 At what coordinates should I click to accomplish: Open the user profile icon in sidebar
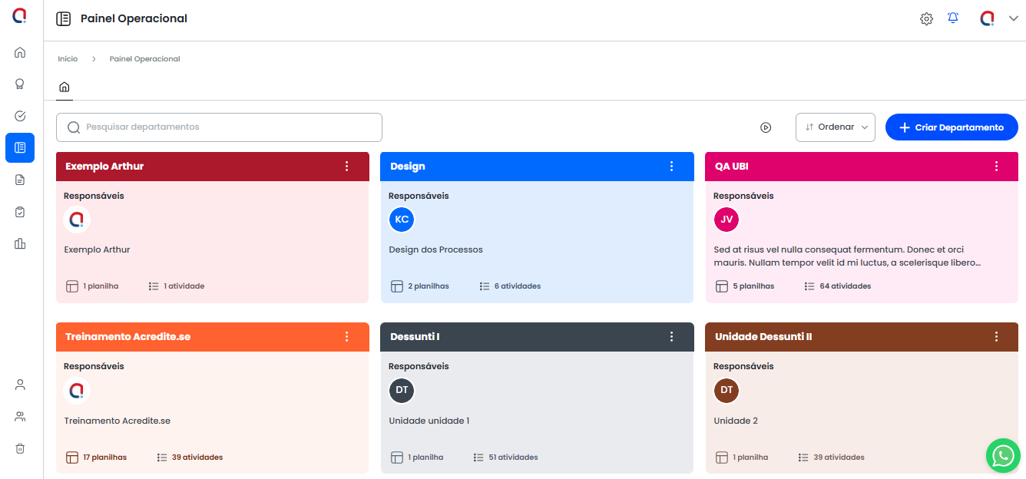(x=20, y=385)
